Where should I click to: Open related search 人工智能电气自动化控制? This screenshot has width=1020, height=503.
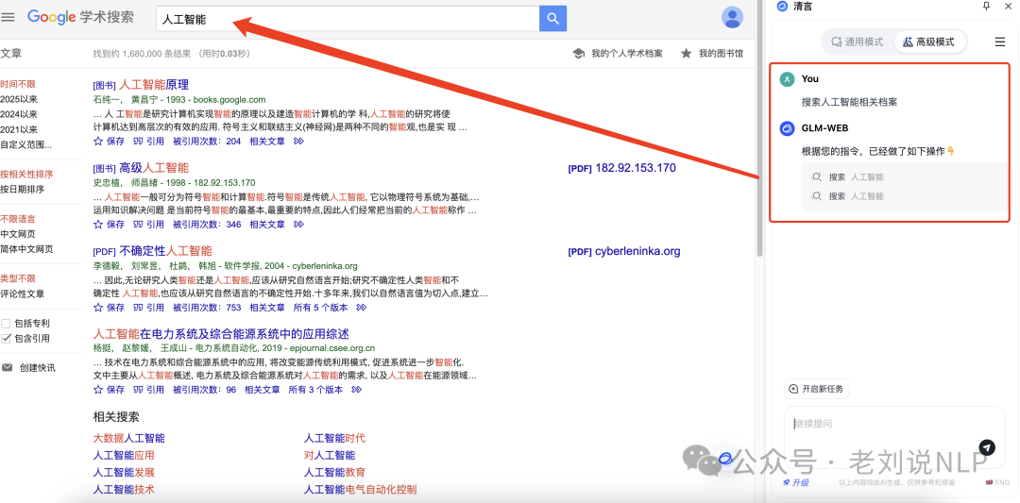tap(361, 490)
